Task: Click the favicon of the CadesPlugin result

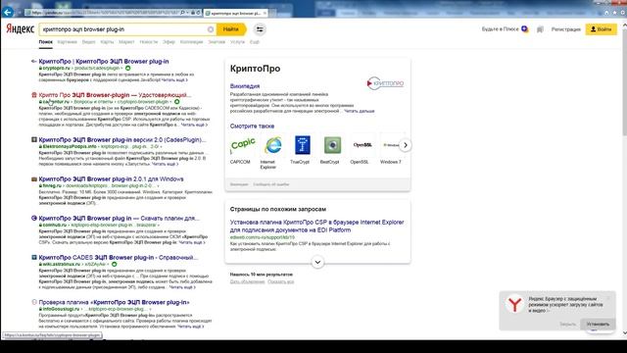Action: pyautogui.click(x=34, y=139)
